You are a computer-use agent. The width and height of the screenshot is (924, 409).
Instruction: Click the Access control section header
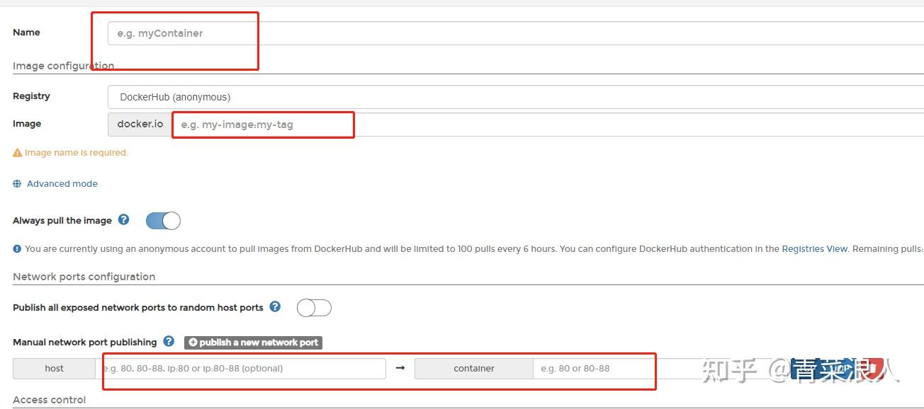click(49, 399)
